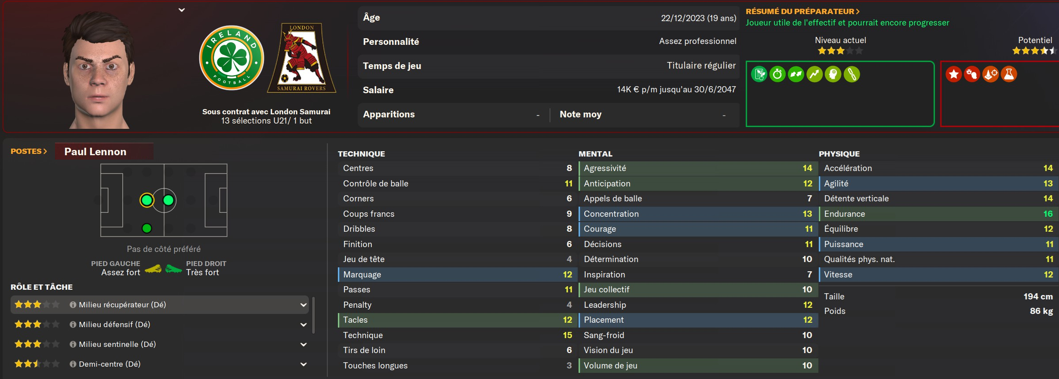This screenshot has width=1059, height=379.
Task: Click the red star weakness icon
Action: click(x=953, y=74)
